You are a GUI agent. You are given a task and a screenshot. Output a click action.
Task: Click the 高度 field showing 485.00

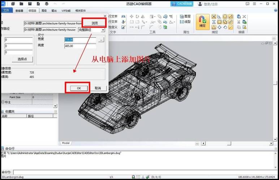tap(80, 46)
